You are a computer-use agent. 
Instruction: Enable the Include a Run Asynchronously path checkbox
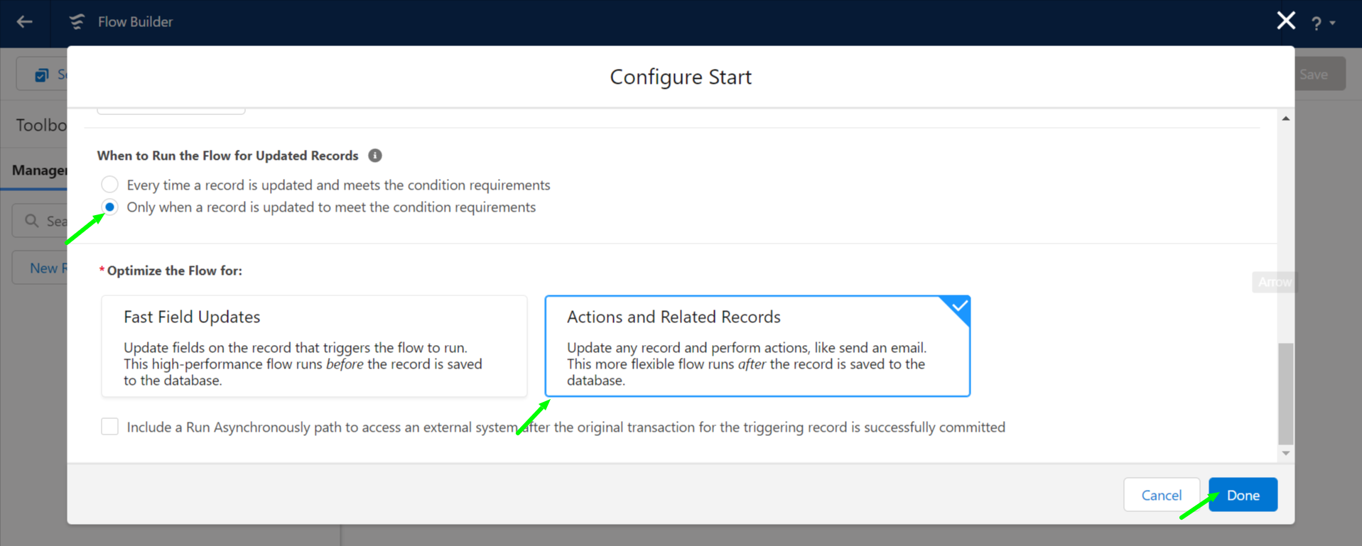(x=109, y=426)
